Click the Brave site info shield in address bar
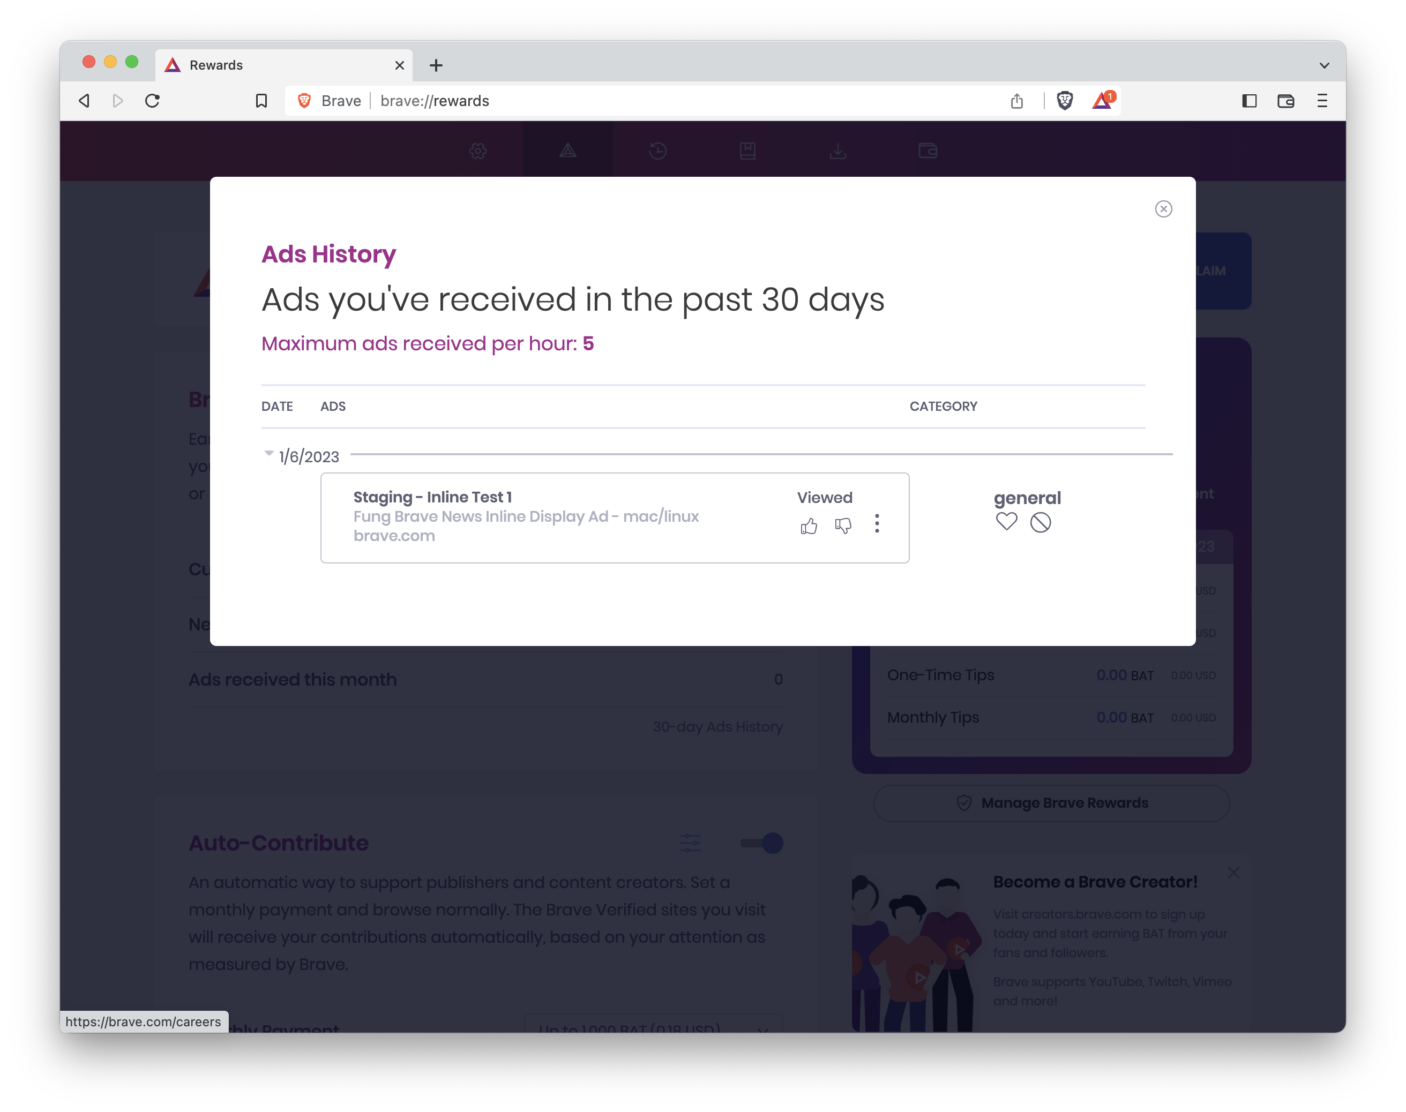Viewport: 1406px width, 1112px height. (x=304, y=101)
